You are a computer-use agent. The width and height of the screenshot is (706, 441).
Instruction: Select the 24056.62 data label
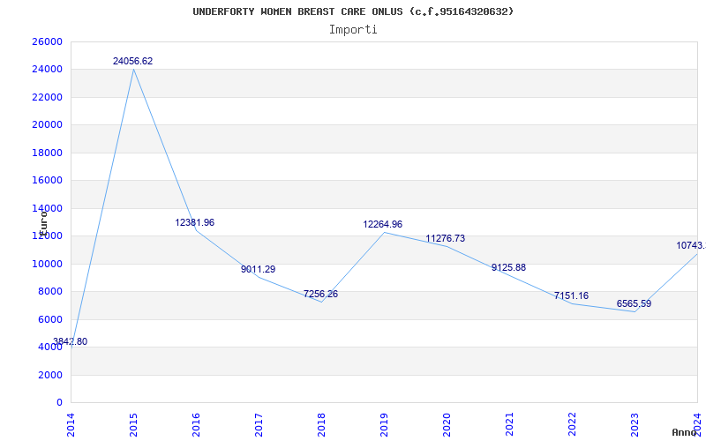(133, 61)
